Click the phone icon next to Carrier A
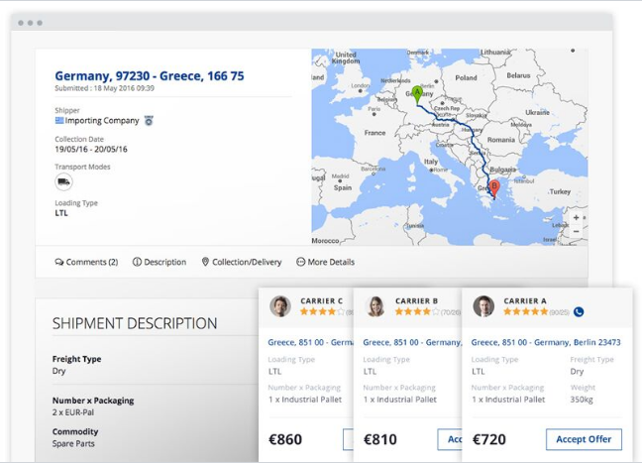Viewport: 642px width, 463px height. point(579,311)
